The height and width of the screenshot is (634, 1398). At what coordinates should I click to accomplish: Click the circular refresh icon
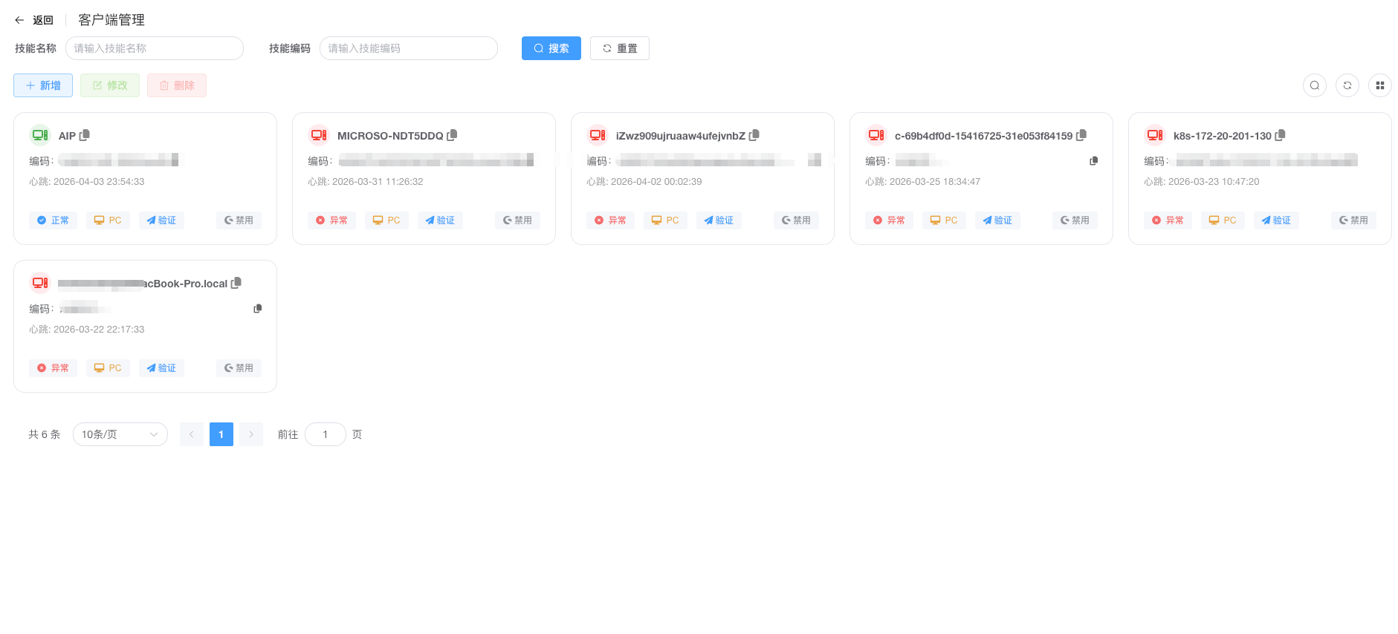pos(1347,85)
